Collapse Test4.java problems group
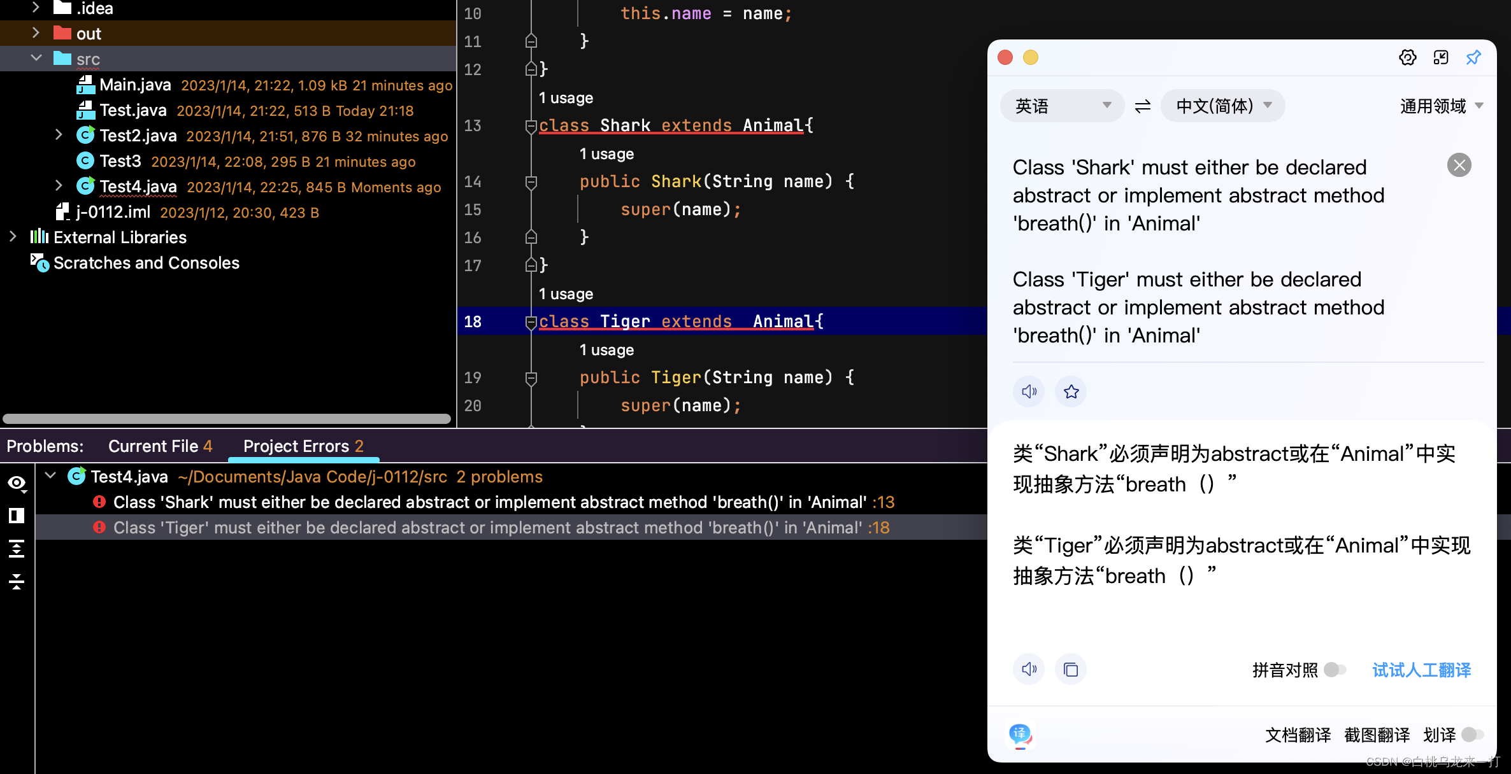1511x774 pixels. [51, 475]
